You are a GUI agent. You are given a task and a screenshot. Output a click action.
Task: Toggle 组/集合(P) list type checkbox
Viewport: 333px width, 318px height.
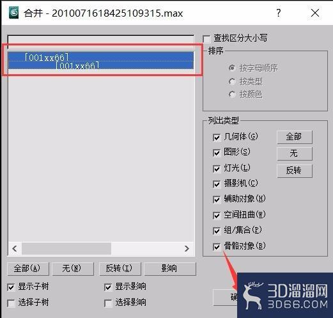coord(217,231)
